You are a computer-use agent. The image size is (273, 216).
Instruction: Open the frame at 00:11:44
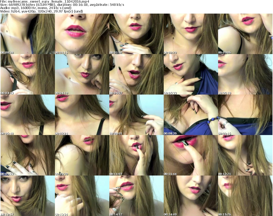pyautogui.click(x=191, y=155)
